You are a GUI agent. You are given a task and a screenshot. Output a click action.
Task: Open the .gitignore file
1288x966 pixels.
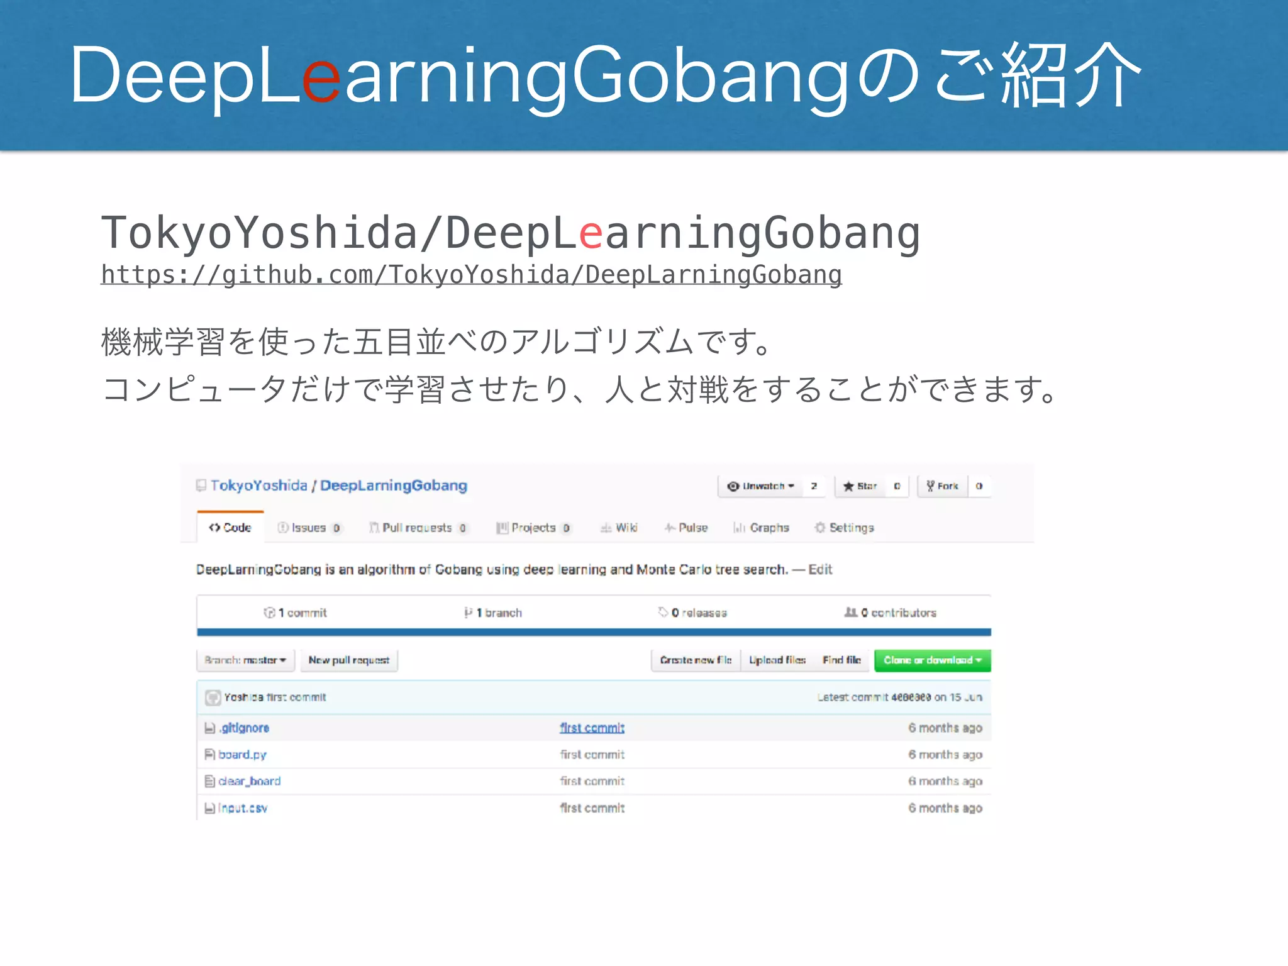(244, 728)
